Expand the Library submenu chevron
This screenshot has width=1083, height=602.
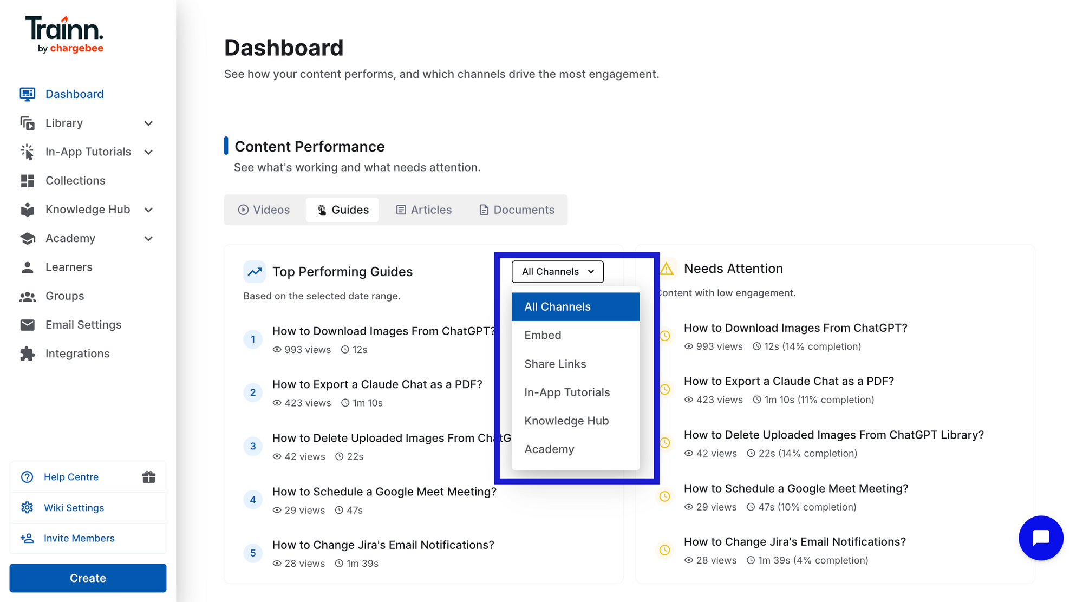[148, 123]
